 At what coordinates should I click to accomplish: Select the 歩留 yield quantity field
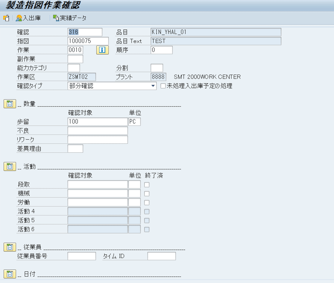click(97, 122)
